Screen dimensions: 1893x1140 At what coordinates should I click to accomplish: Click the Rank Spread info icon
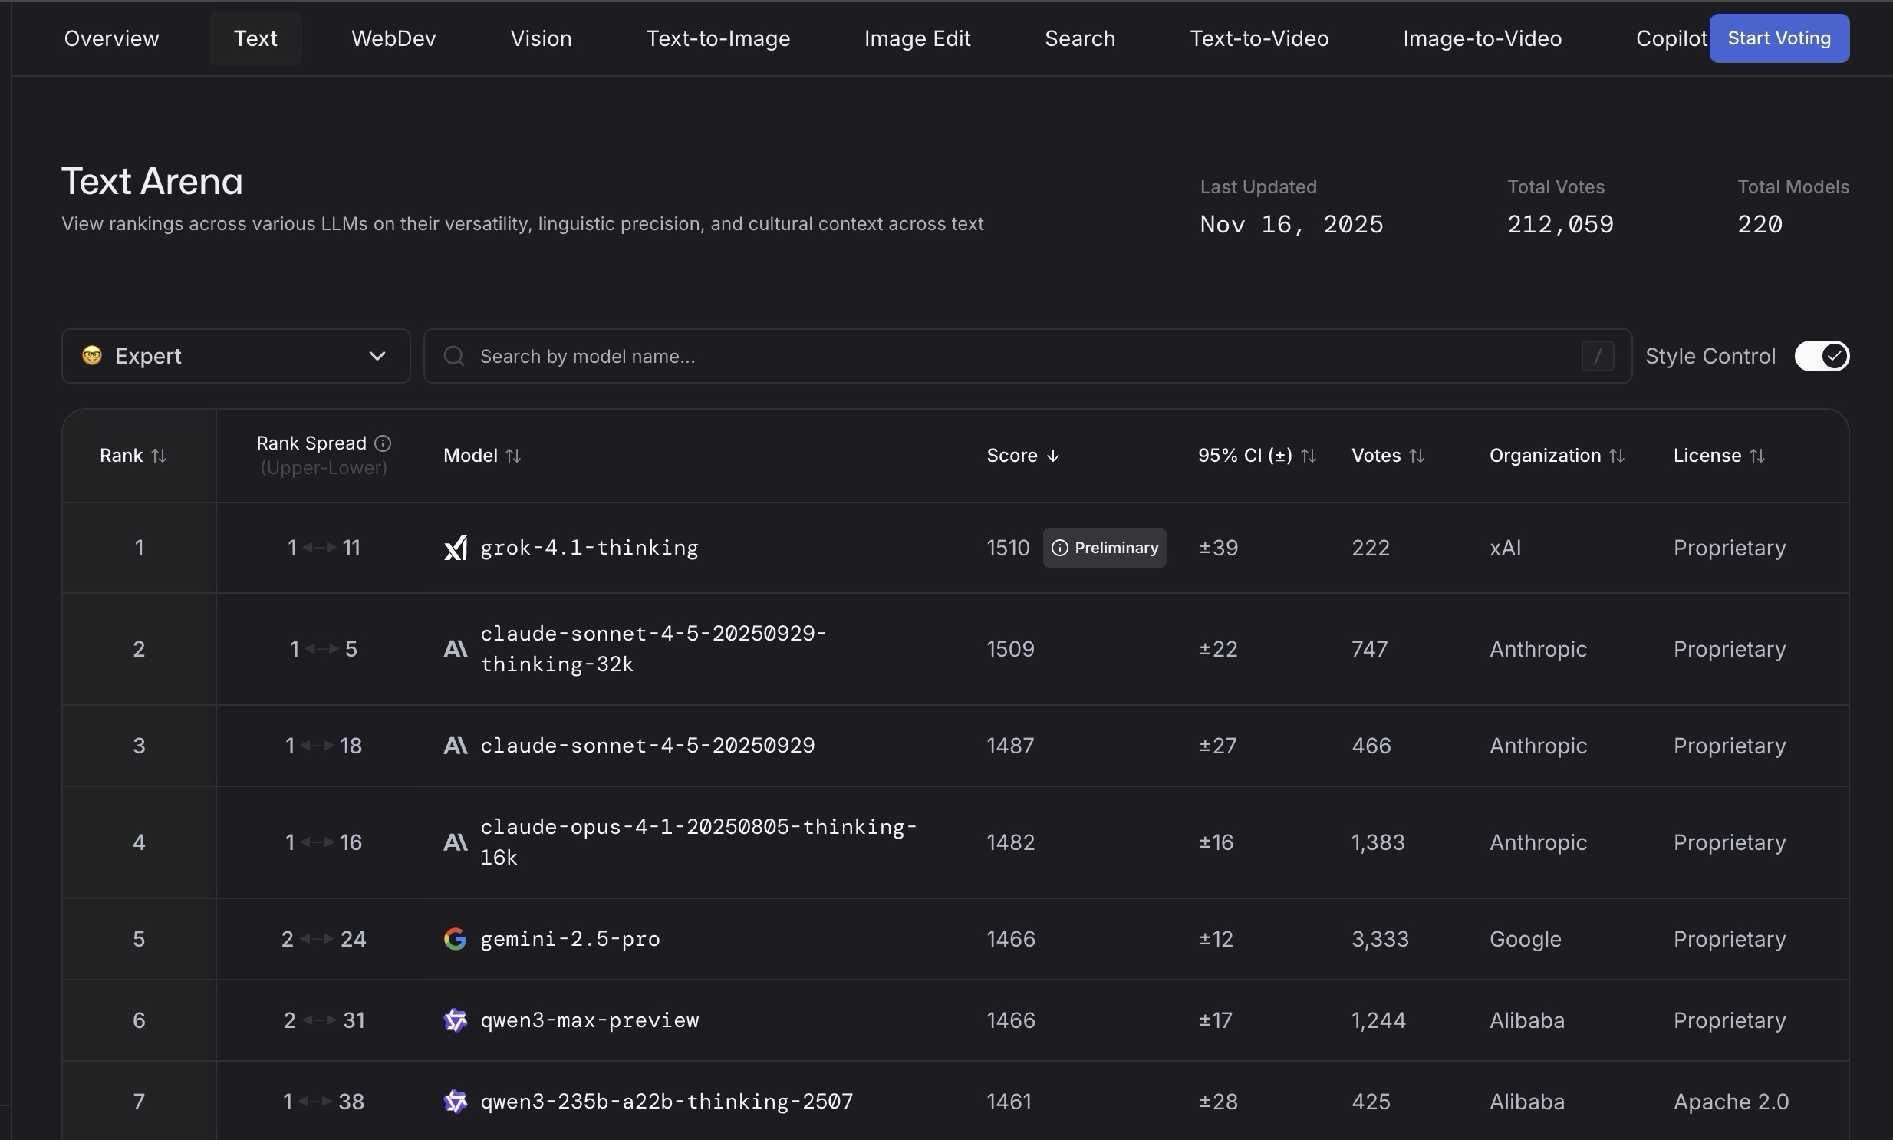383,443
